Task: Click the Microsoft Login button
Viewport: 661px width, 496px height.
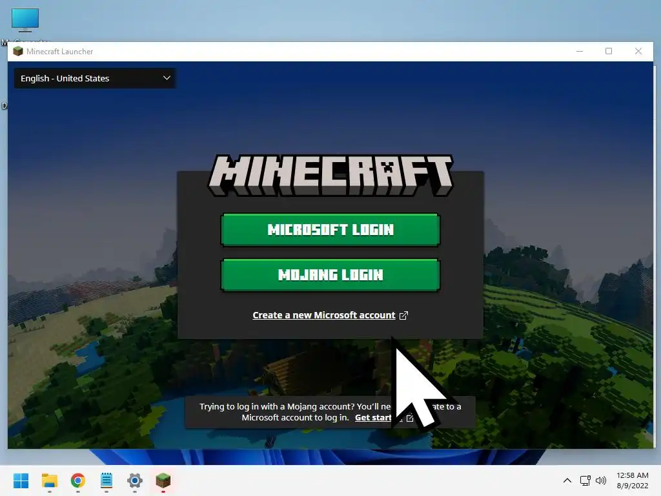Action: coord(330,230)
